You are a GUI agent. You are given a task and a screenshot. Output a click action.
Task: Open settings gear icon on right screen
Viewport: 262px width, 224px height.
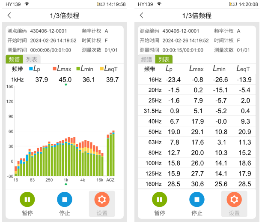(234, 200)
